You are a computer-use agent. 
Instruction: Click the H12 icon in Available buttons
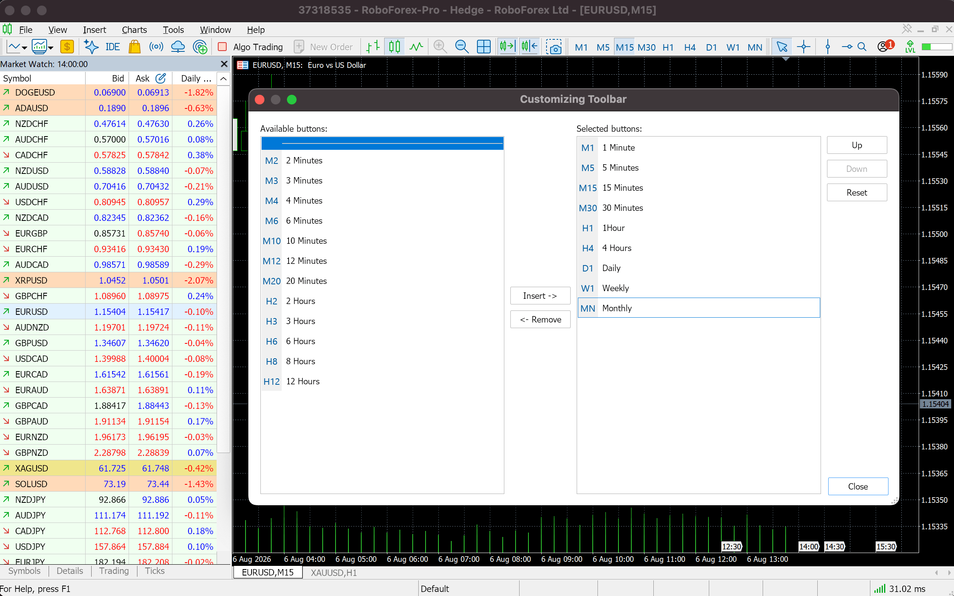point(272,382)
